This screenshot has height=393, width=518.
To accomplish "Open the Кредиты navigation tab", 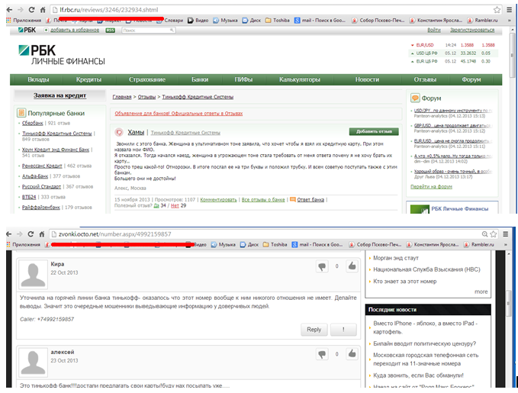I will [88, 79].
